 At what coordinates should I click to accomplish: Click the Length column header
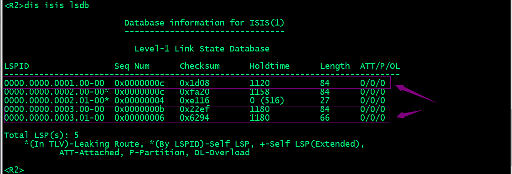335,66
